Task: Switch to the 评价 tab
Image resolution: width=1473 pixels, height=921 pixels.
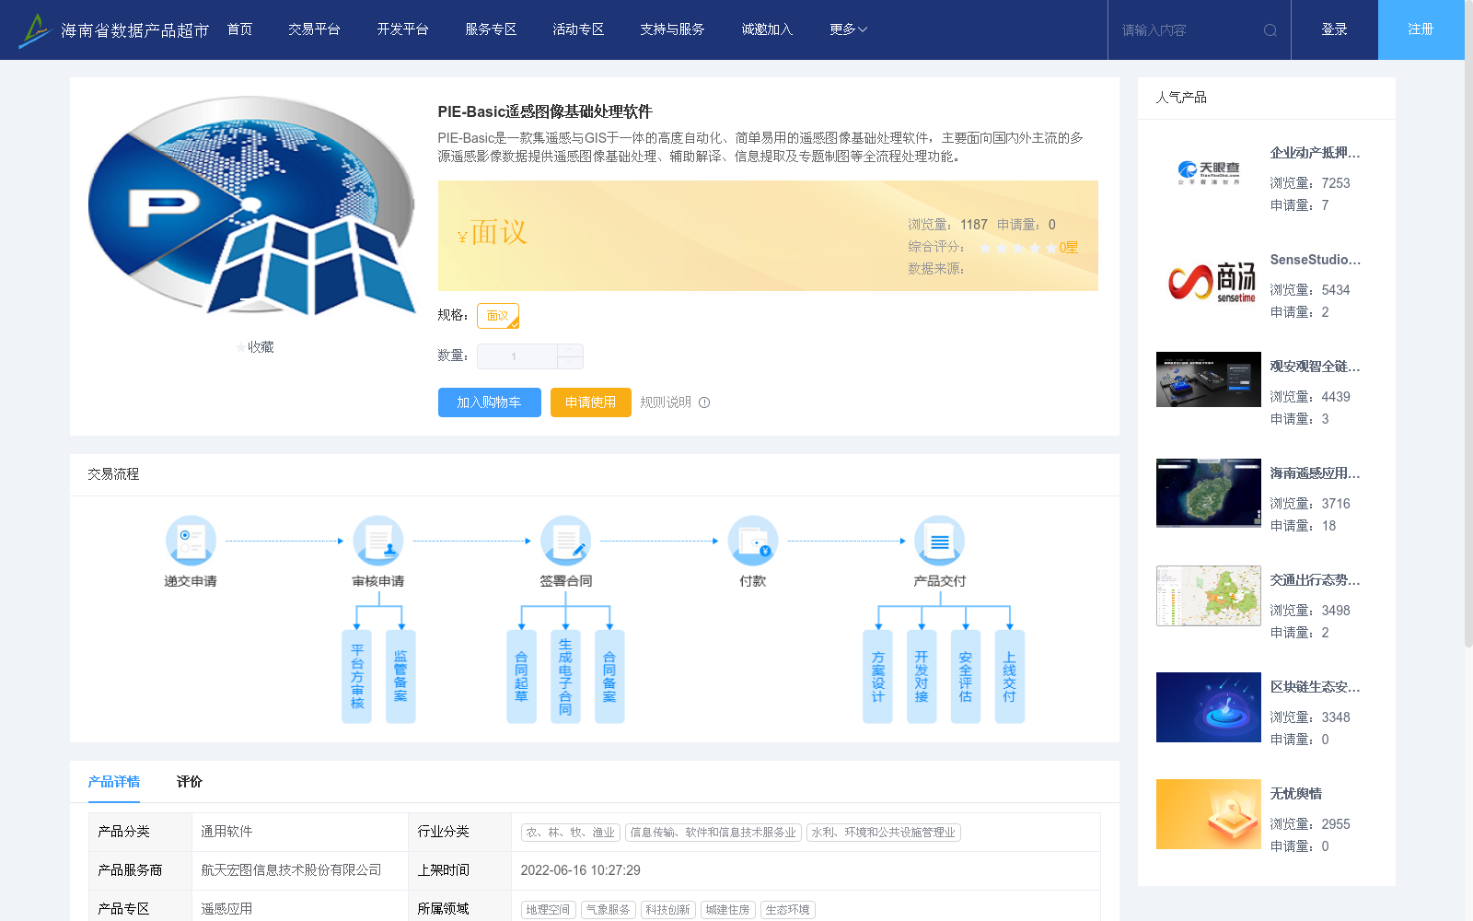Action: coord(189,782)
